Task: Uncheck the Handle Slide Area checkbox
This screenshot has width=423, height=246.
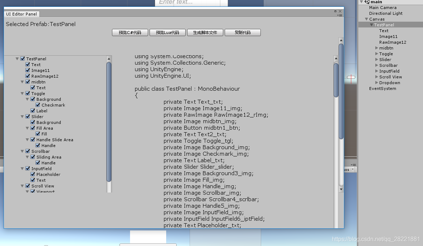Action: (x=33, y=139)
